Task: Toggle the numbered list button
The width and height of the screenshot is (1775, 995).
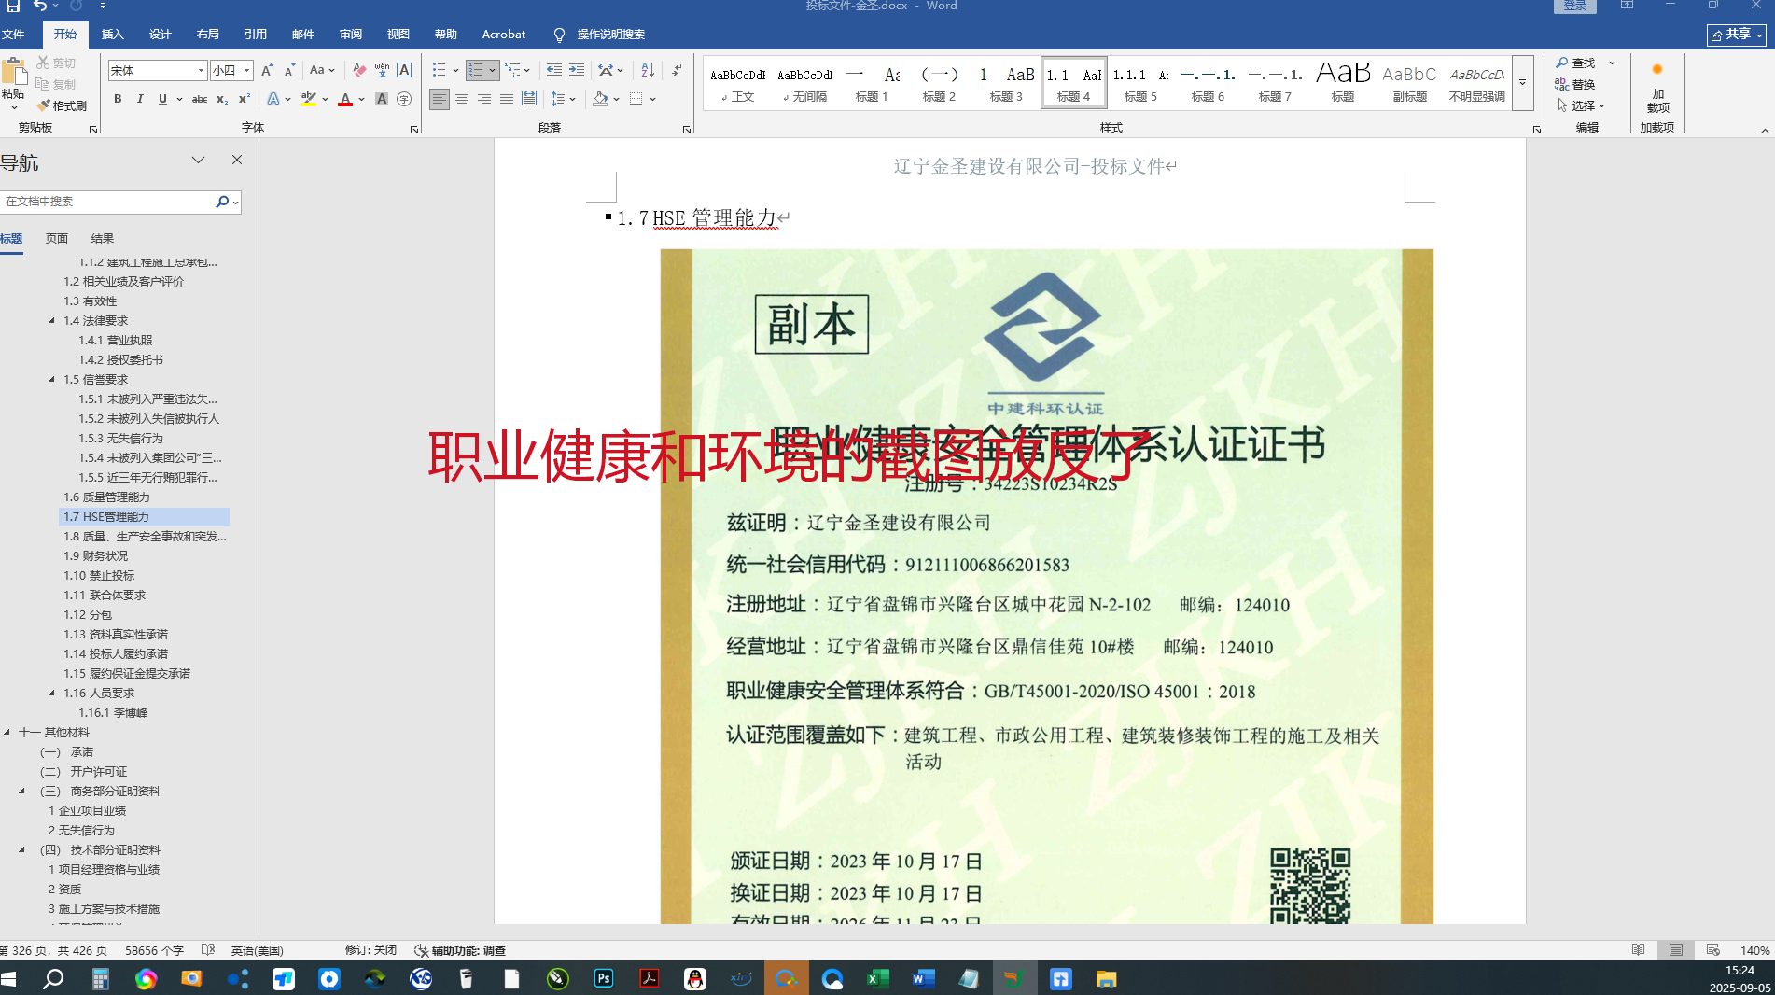Action: click(x=476, y=70)
